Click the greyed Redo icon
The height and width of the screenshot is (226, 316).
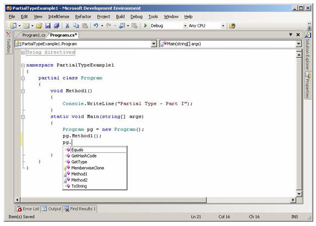pos(109,26)
